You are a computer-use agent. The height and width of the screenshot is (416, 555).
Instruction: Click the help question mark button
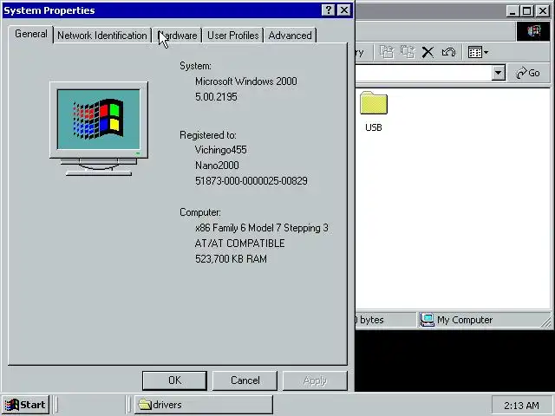pos(328,10)
